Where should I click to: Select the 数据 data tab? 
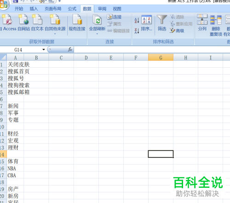click(87, 9)
